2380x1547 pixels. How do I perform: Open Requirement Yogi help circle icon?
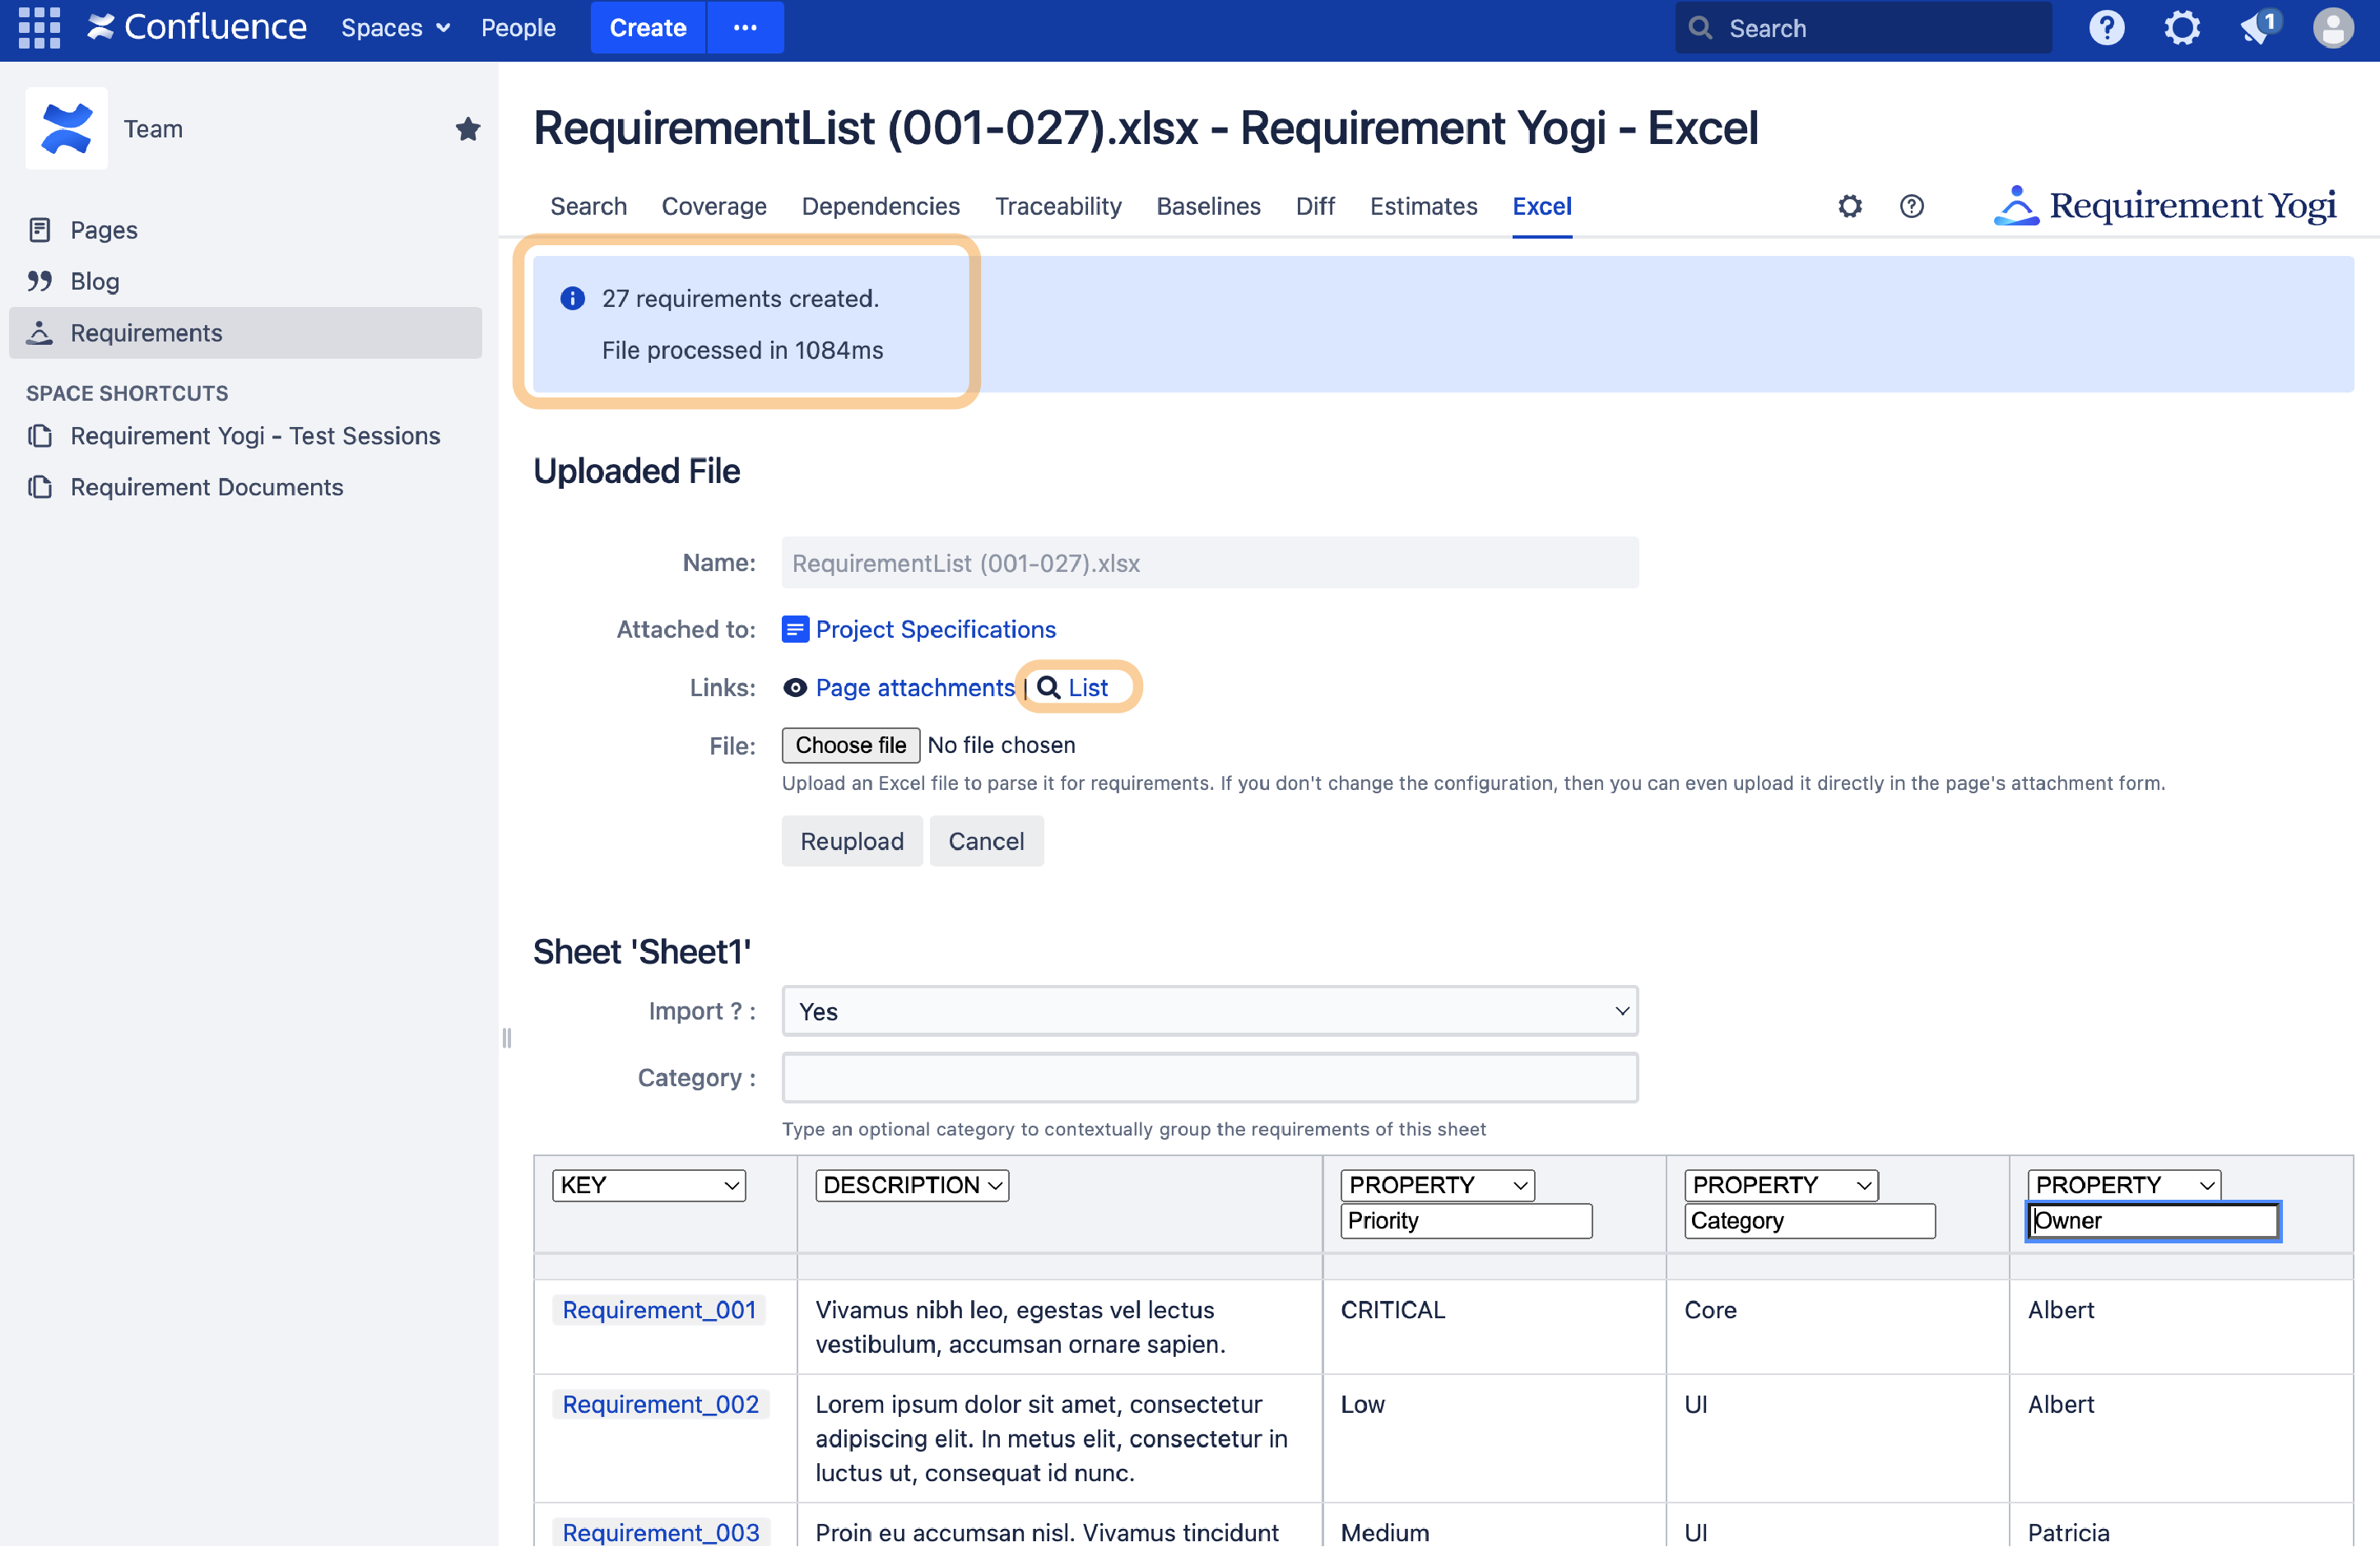1911,206
